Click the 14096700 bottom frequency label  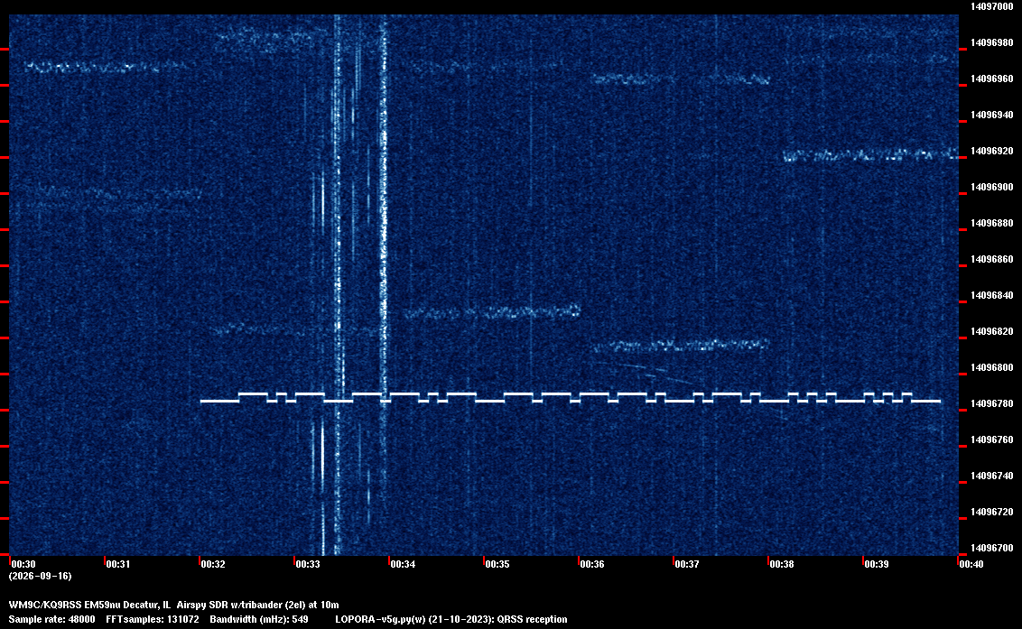[992, 548]
